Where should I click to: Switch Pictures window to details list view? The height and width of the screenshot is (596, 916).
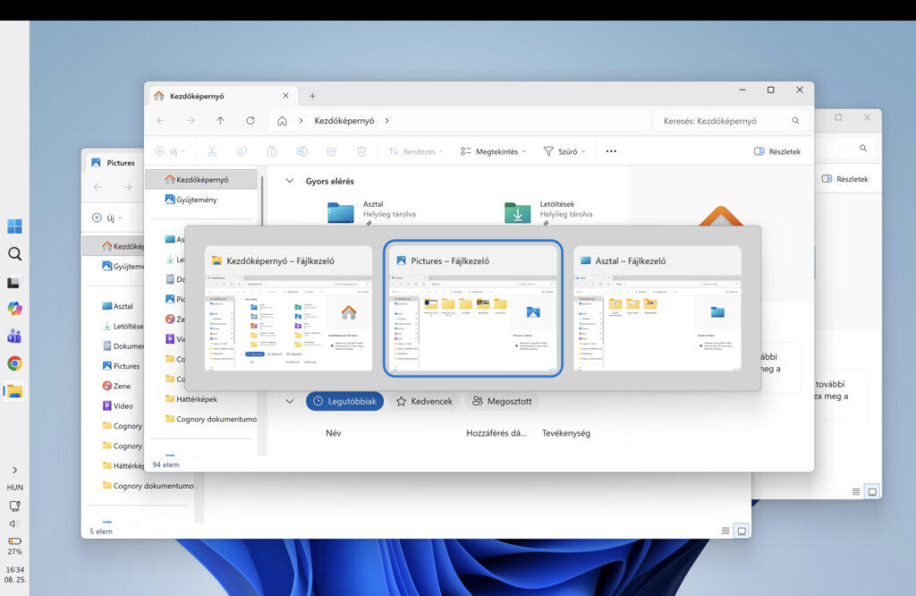725,532
